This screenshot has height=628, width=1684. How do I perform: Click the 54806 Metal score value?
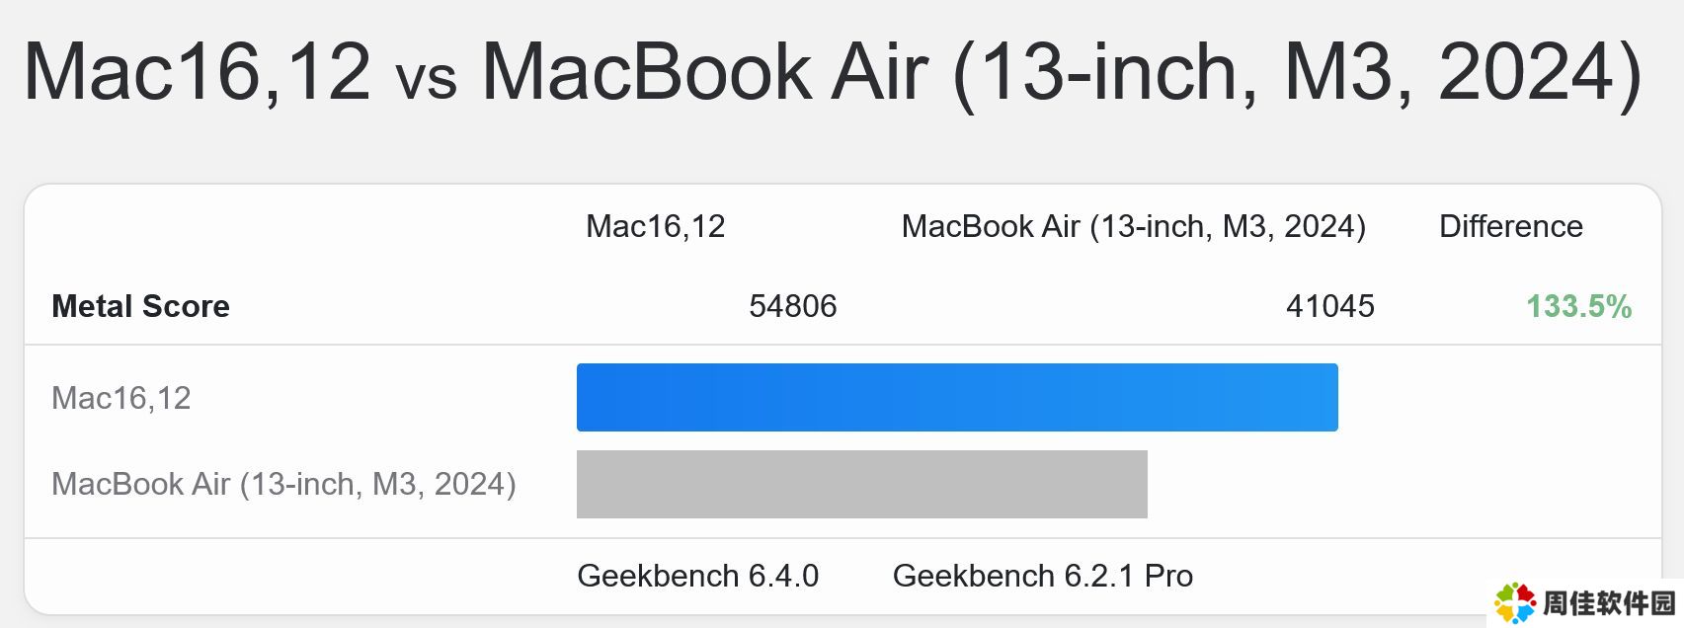click(x=793, y=306)
